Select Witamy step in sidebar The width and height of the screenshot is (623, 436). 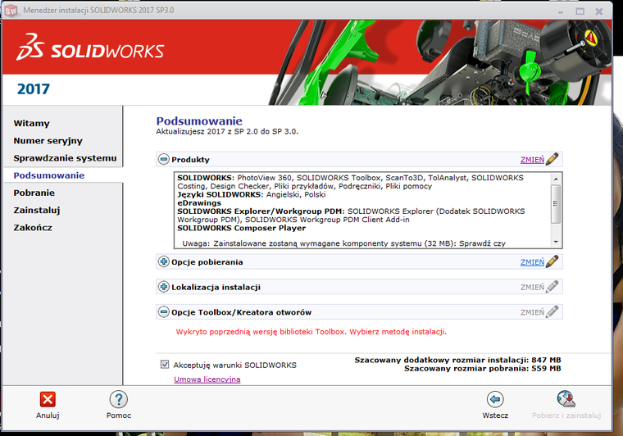click(x=32, y=123)
